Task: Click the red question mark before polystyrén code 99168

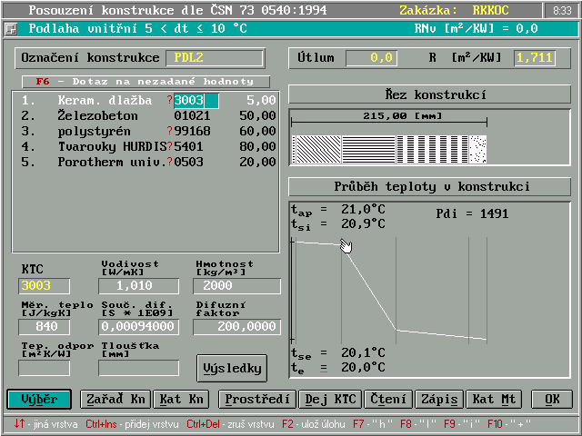Action: click(169, 131)
